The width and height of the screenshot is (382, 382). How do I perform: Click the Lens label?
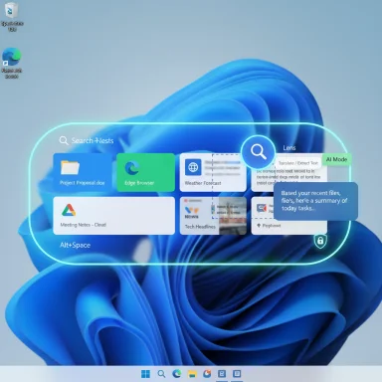click(x=289, y=148)
